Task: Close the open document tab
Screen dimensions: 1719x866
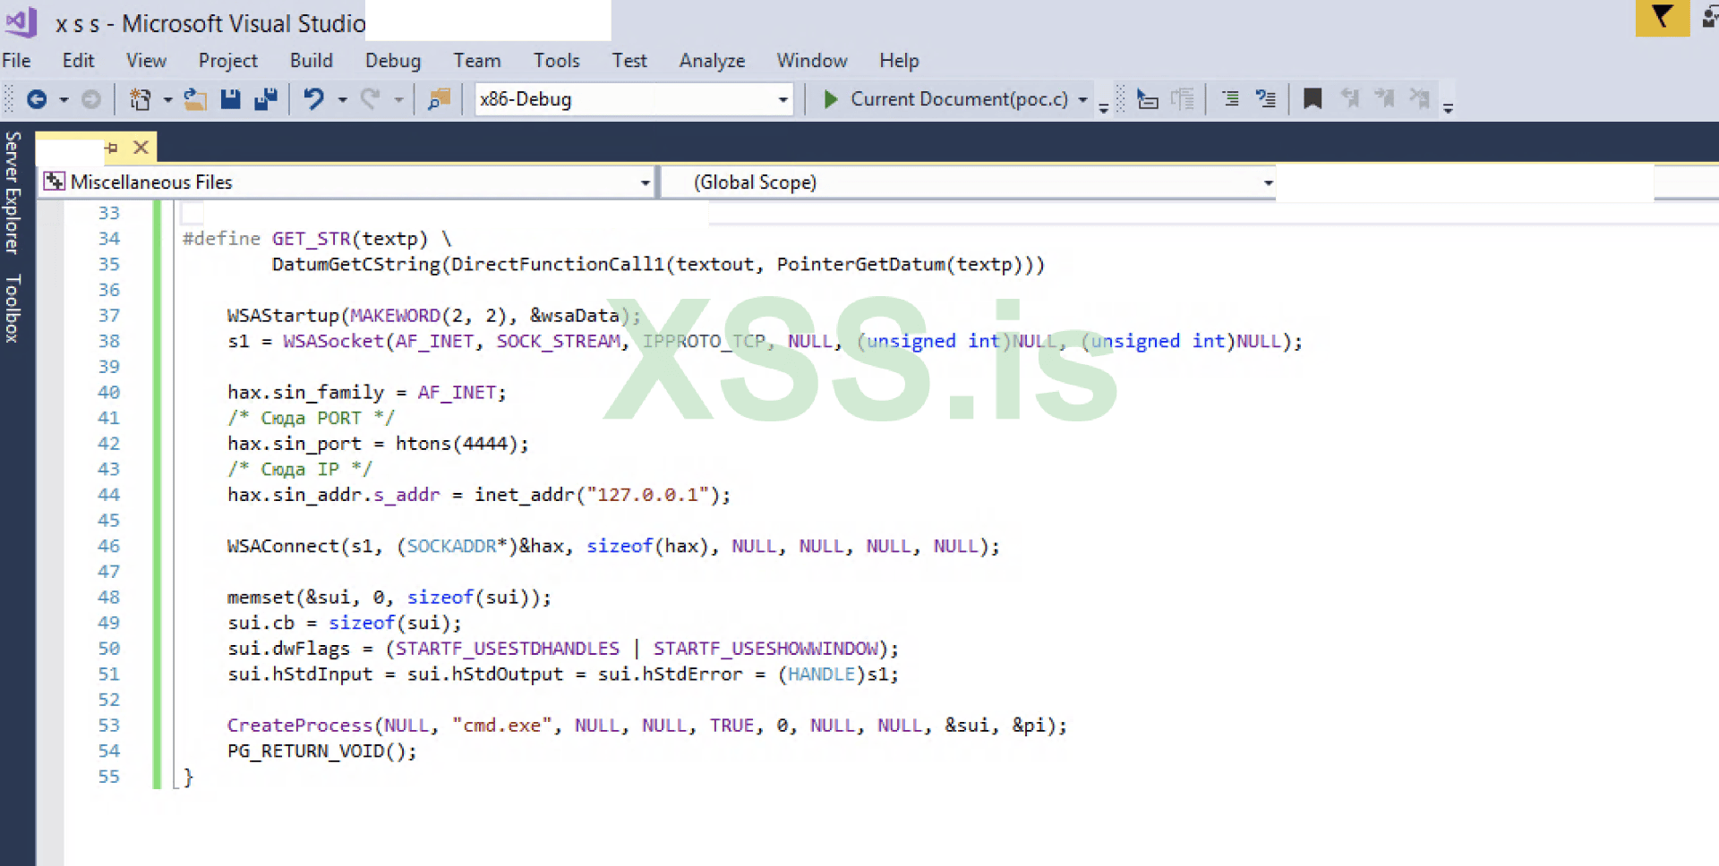Action: pos(141,147)
